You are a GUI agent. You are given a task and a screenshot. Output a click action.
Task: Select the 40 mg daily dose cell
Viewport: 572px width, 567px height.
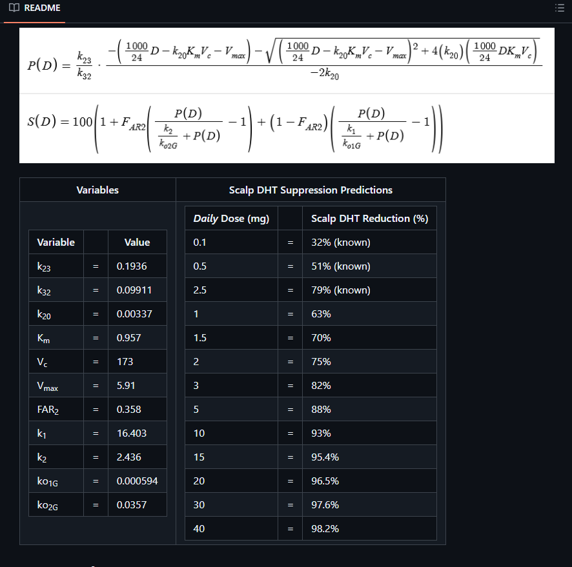pyautogui.click(x=231, y=528)
